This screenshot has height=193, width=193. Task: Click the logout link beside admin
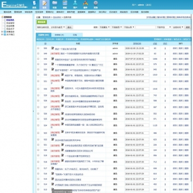point(148,5)
